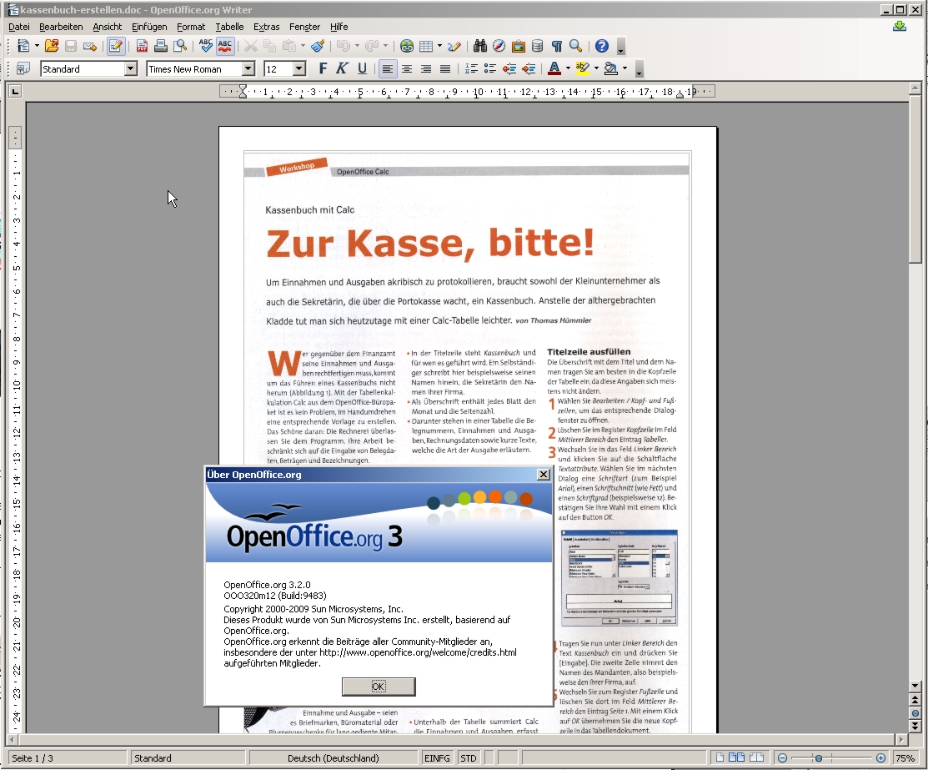Expand the Times New Roman font dropdown
The image size is (928, 770).
248,69
